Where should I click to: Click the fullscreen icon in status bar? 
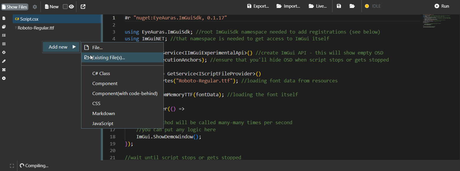coord(12,166)
